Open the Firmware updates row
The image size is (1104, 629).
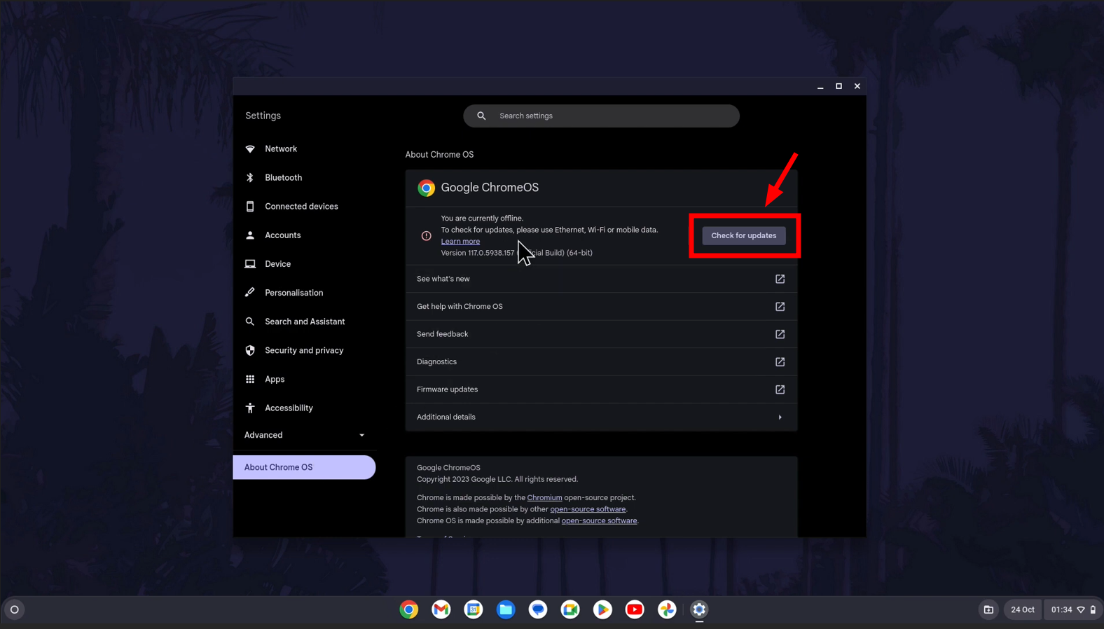601,389
